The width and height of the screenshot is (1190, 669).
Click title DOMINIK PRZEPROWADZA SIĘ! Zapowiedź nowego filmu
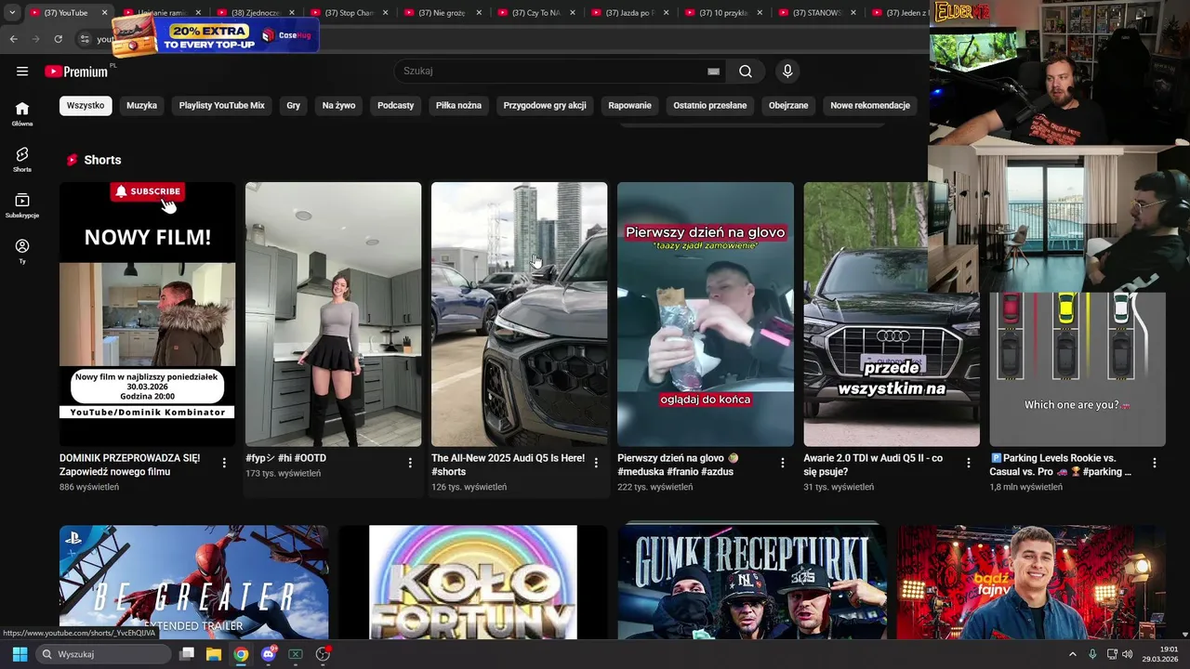pos(130,465)
